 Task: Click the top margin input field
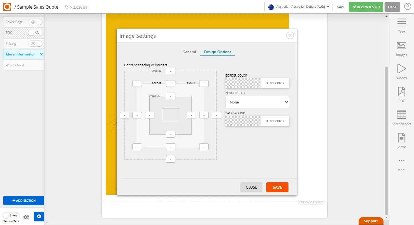171,71
